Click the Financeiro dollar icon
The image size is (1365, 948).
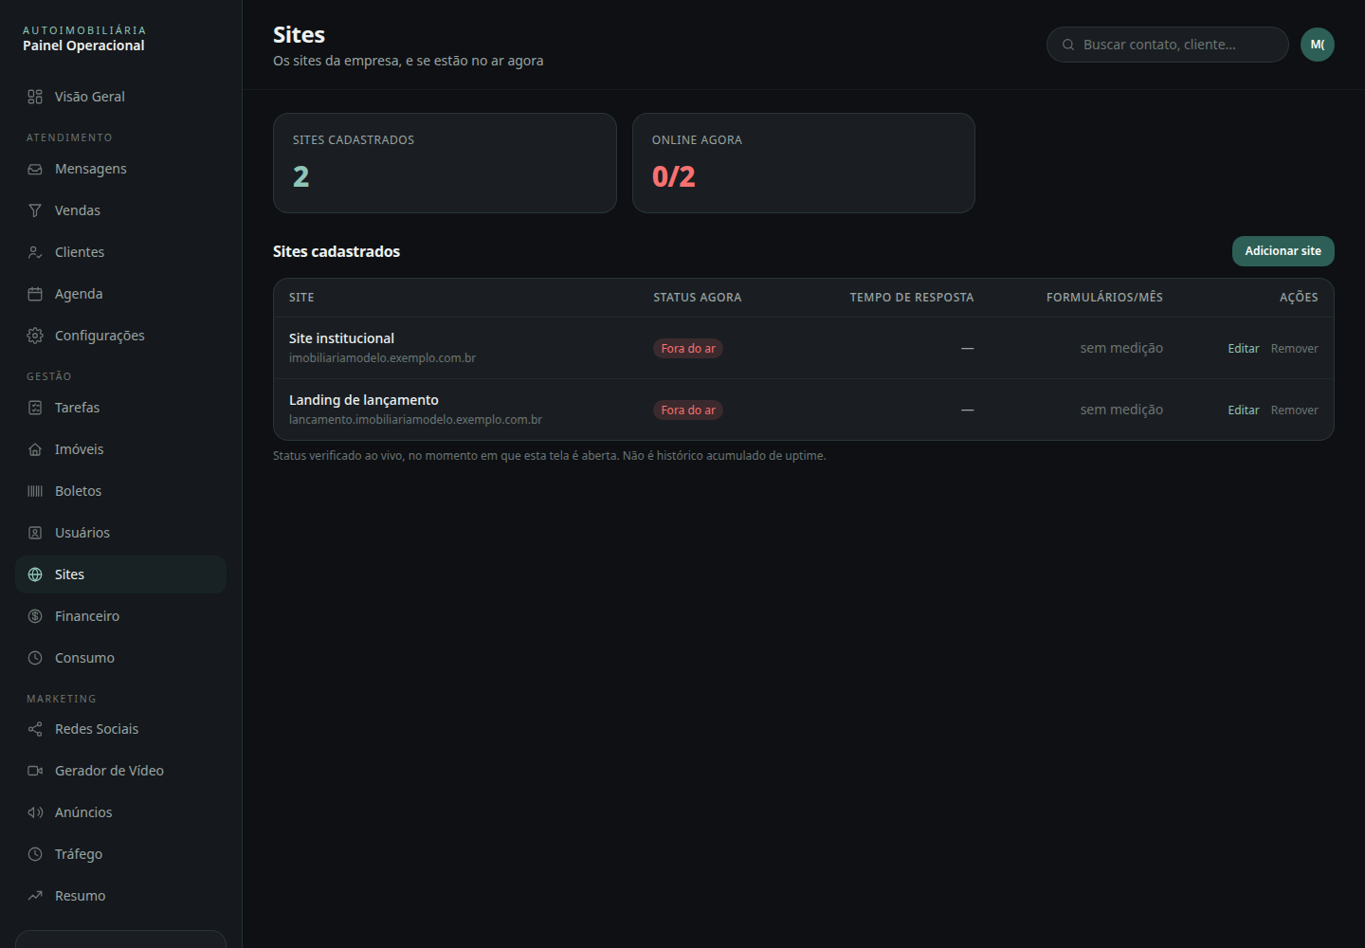[x=35, y=616]
